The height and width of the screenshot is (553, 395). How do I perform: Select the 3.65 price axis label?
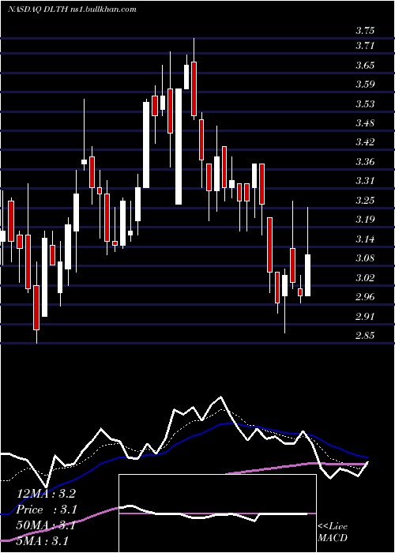(365, 66)
